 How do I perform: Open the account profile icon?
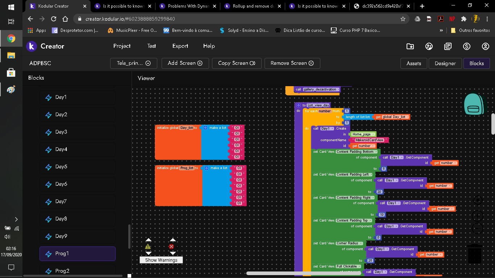point(486,46)
